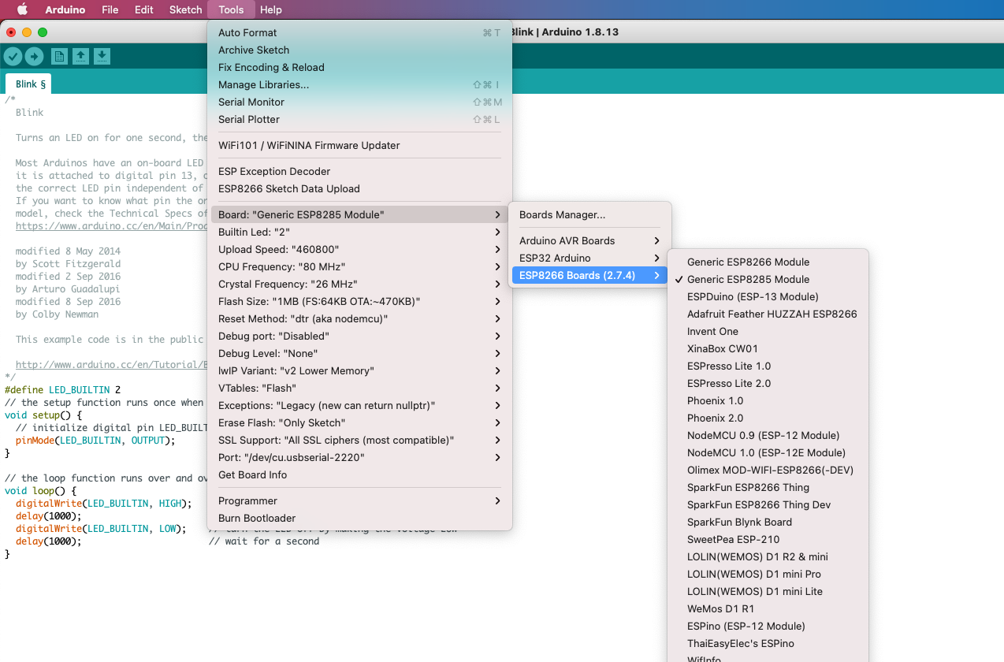Select LOLIN(WEMOS) D1 mini Pro board

[768, 574]
